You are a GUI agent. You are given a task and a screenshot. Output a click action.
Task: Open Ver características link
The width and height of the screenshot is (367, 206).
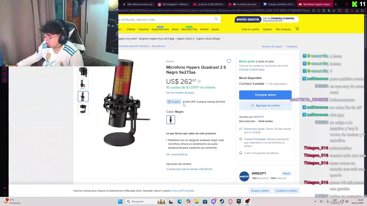pos(177,154)
